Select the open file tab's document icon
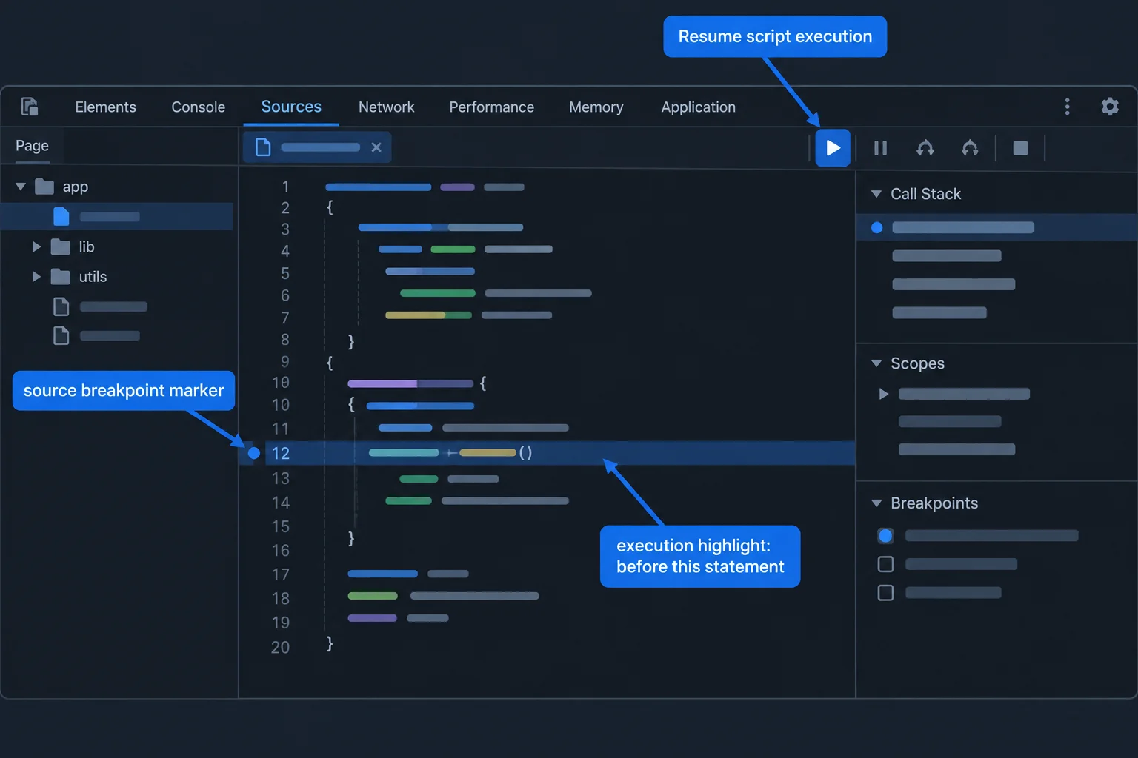Image resolution: width=1138 pixels, height=758 pixels. click(263, 147)
